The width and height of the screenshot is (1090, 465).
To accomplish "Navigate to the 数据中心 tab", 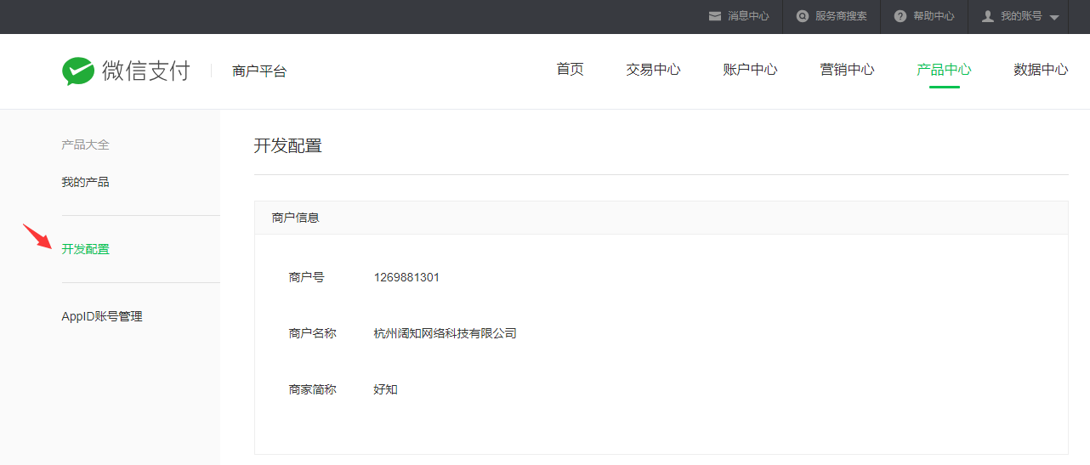I will click(1041, 70).
